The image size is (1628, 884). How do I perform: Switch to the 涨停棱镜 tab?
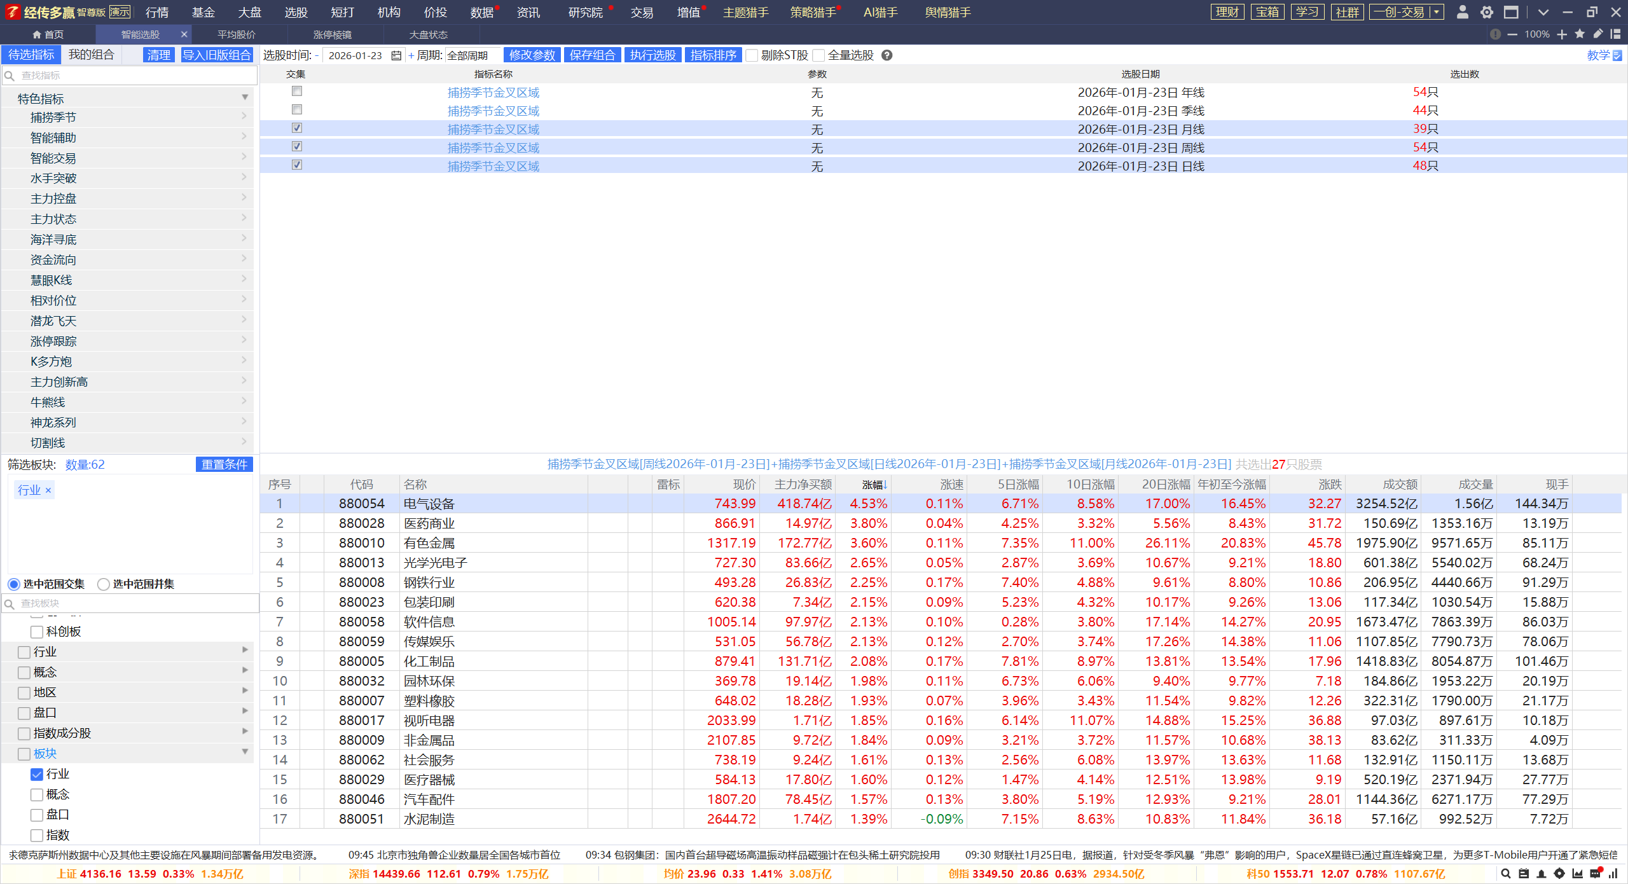[333, 34]
